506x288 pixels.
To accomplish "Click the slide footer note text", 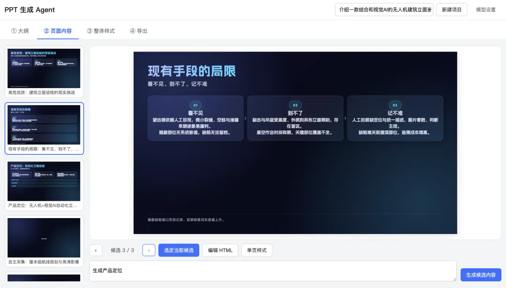I will 186,220.
